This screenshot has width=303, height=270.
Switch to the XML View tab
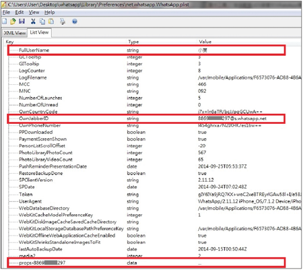[x=15, y=33]
